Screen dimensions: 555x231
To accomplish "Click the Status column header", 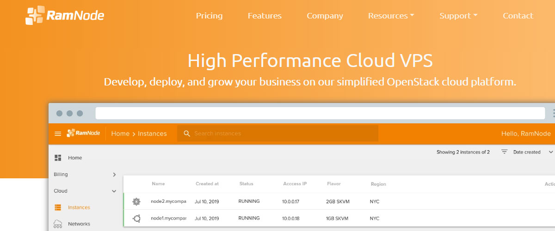I will tap(247, 184).
